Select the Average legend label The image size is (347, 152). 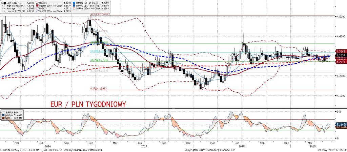[x=11, y=8]
